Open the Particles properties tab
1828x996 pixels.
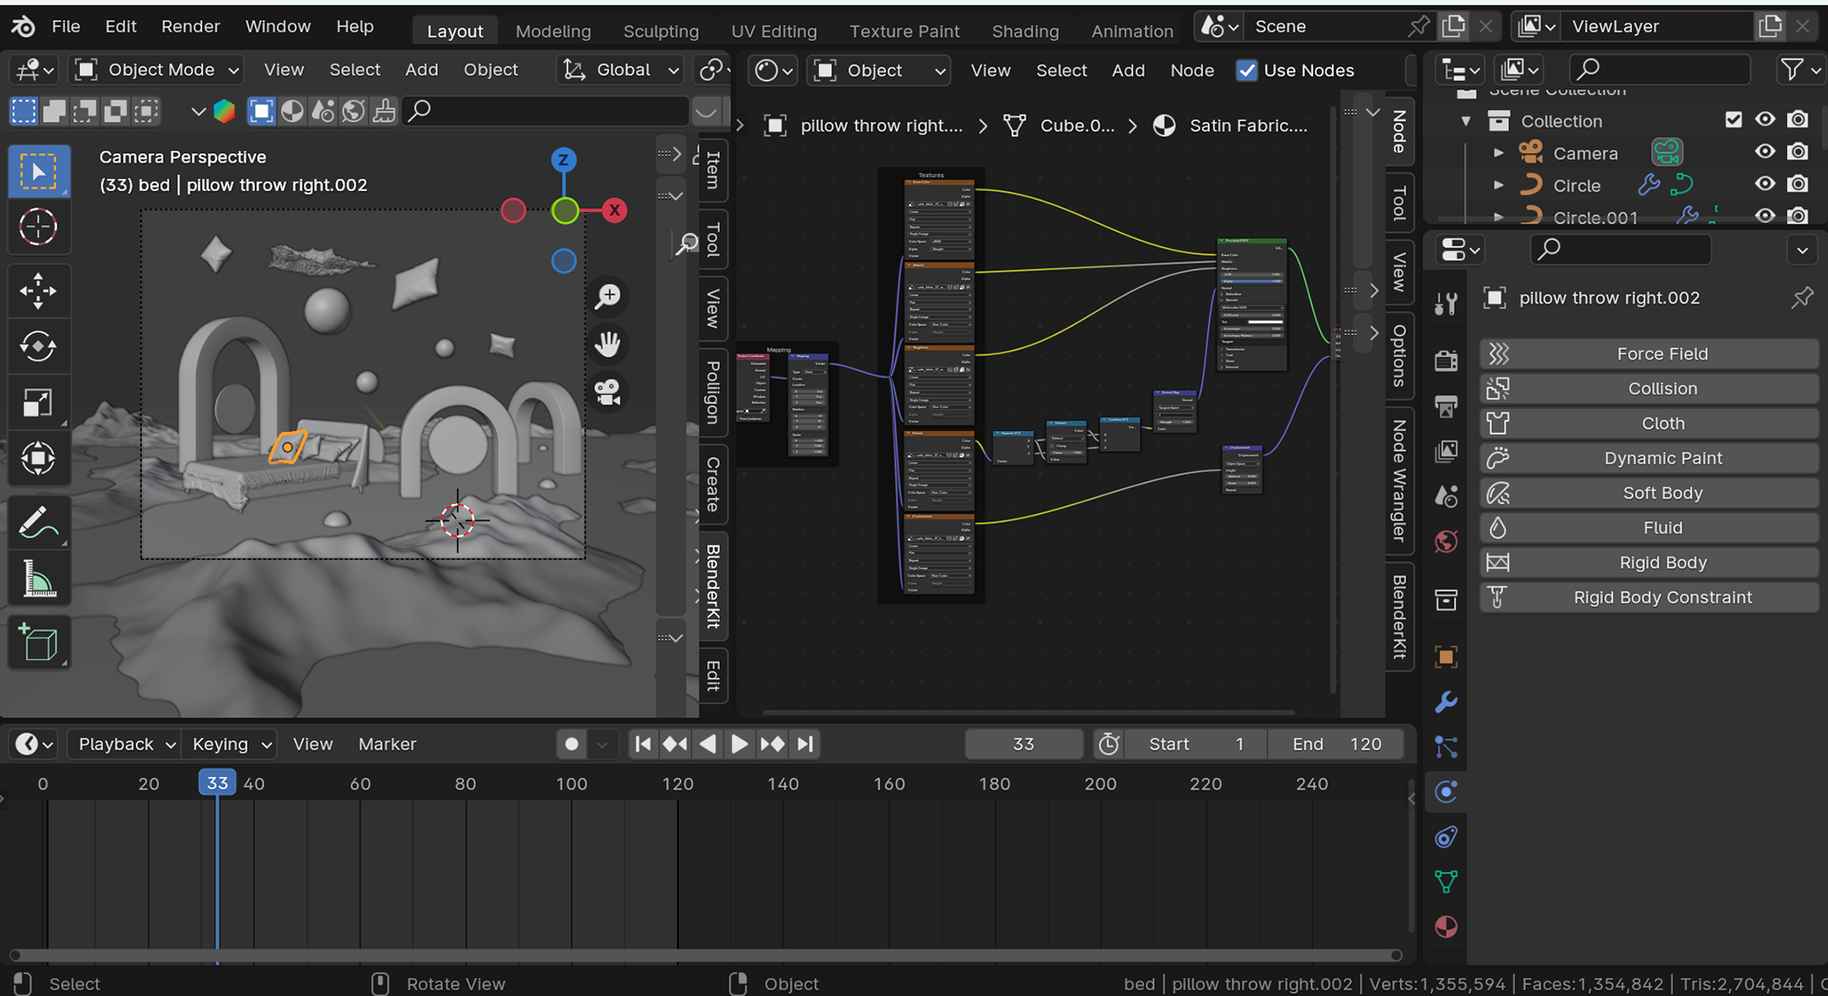[x=1446, y=748]
